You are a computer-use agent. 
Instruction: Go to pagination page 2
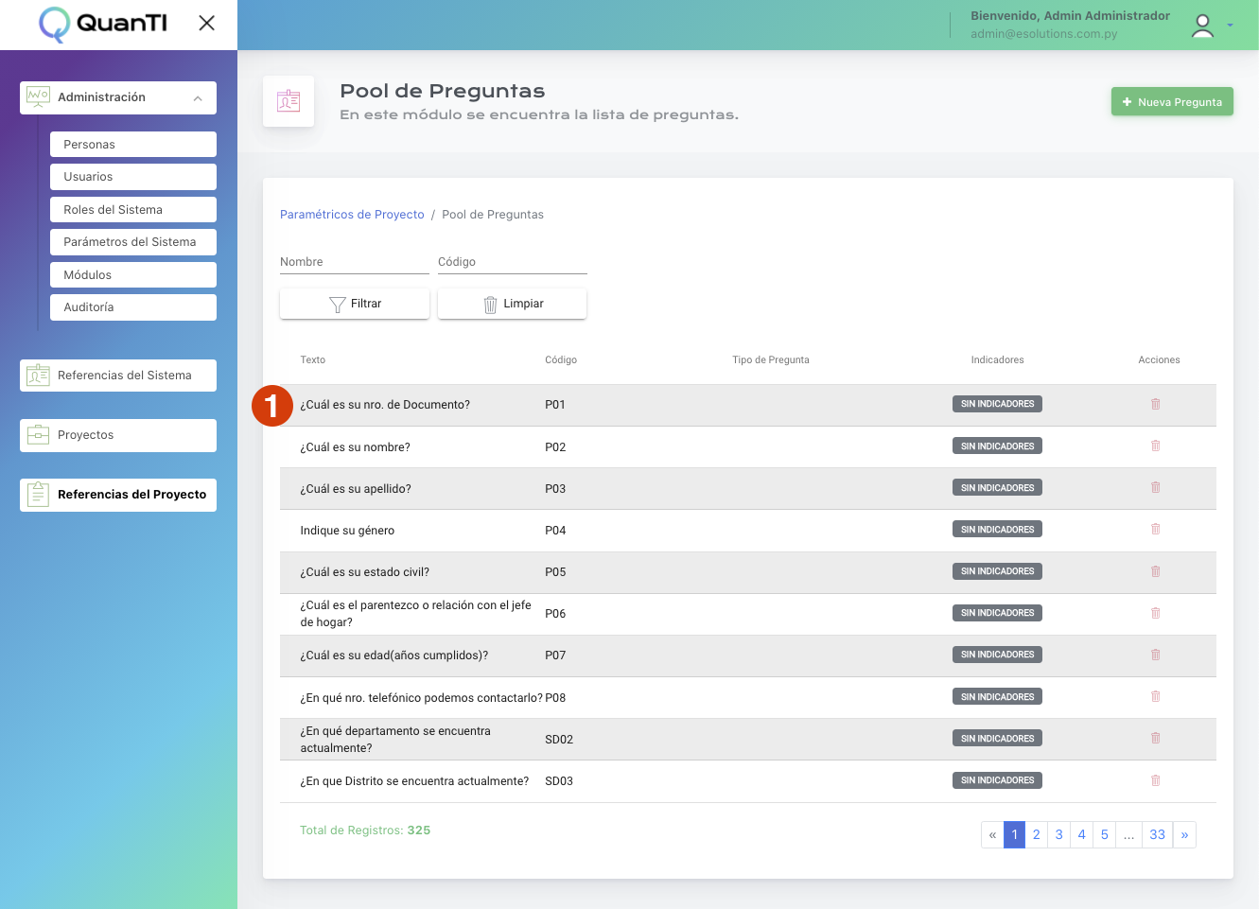click(1037, 834)
